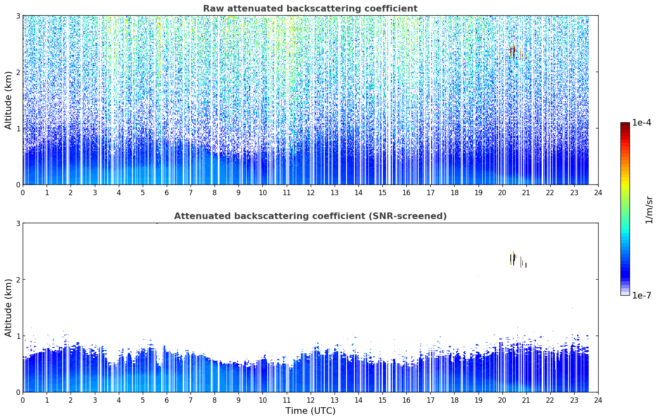Click the 'Attenuated backscattering coefficient (SNR-screened)' title
Viewport: 658px width, 420px height.
point(310,216)
